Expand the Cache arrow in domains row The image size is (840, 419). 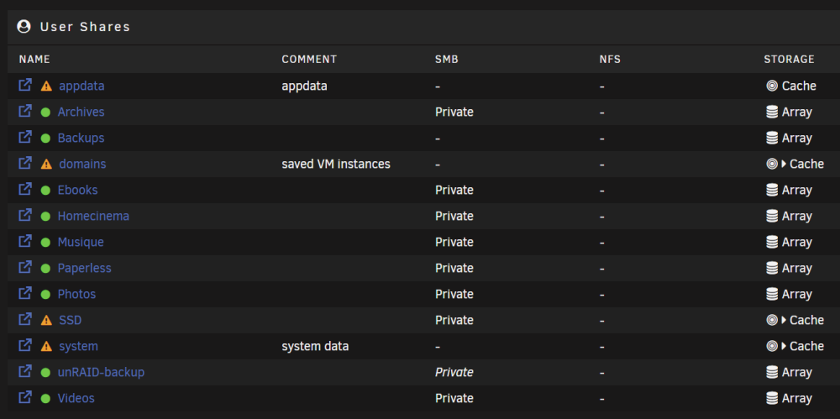coord(784,164)
